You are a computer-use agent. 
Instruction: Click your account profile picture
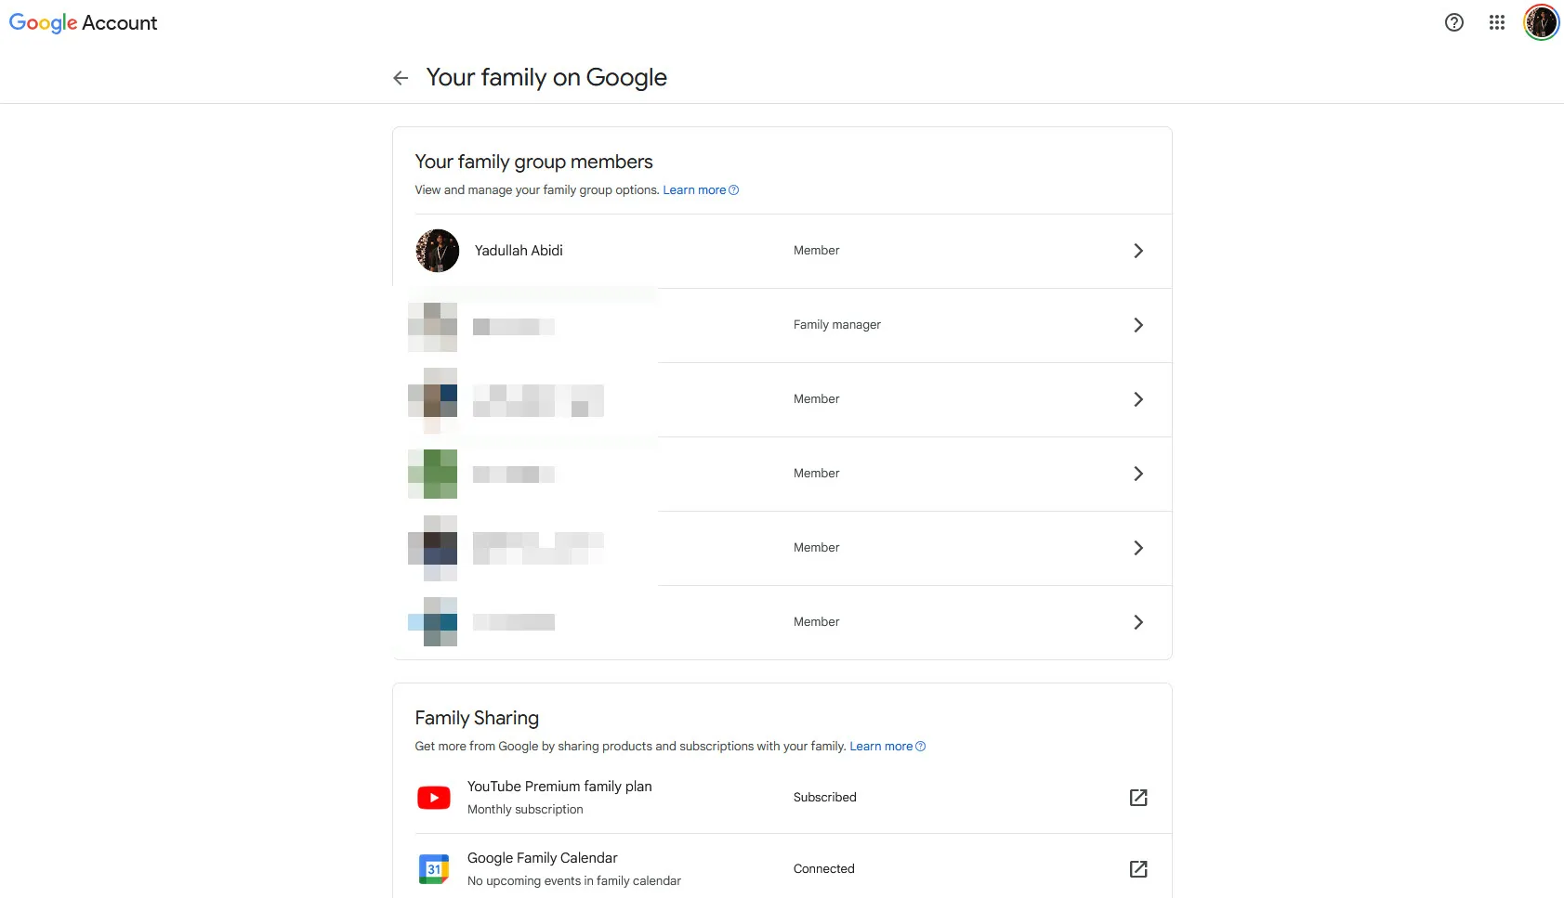point(1540,21)
